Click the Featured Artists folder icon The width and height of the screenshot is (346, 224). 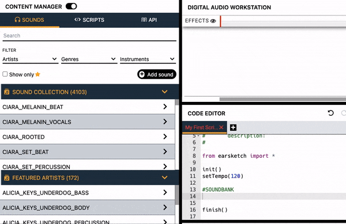[x=7, y=178]
